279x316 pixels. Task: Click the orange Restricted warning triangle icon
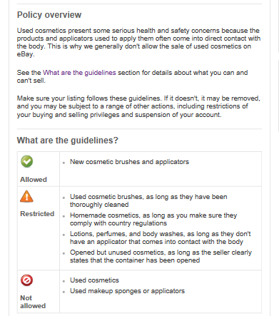[x=26, y=196]
